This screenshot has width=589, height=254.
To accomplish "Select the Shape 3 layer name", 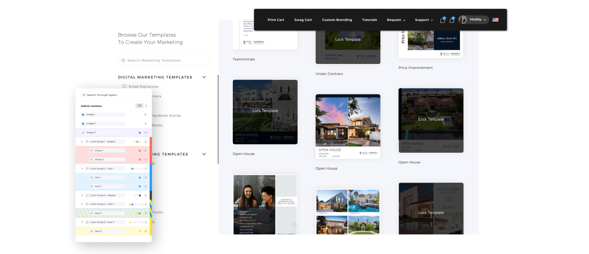I will point(91,133).
